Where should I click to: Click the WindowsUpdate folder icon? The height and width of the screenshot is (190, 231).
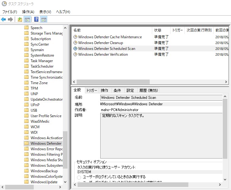26,182
